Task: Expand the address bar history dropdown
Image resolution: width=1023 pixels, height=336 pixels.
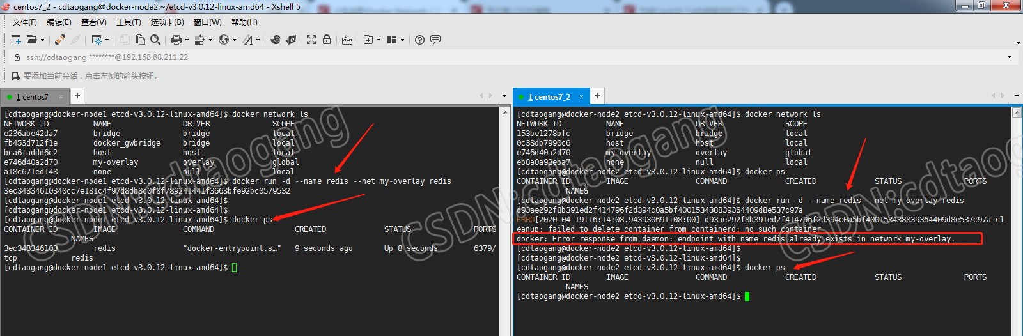Action: click(x=1010, y=57)
